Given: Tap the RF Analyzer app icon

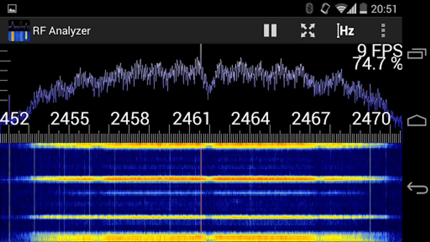Looking at the screenshot, I should (x=19, y=31).
